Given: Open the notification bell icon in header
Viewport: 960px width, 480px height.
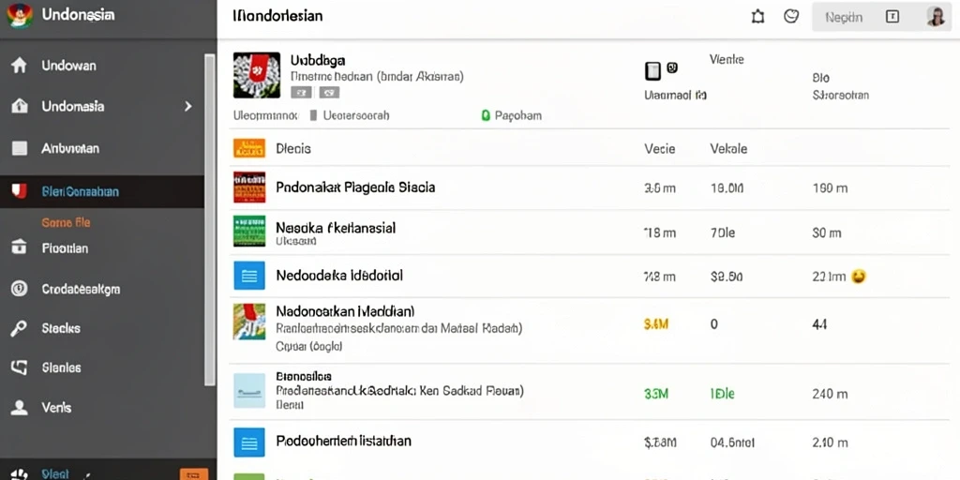Looking at the screenshot, I should click(757, 17).
